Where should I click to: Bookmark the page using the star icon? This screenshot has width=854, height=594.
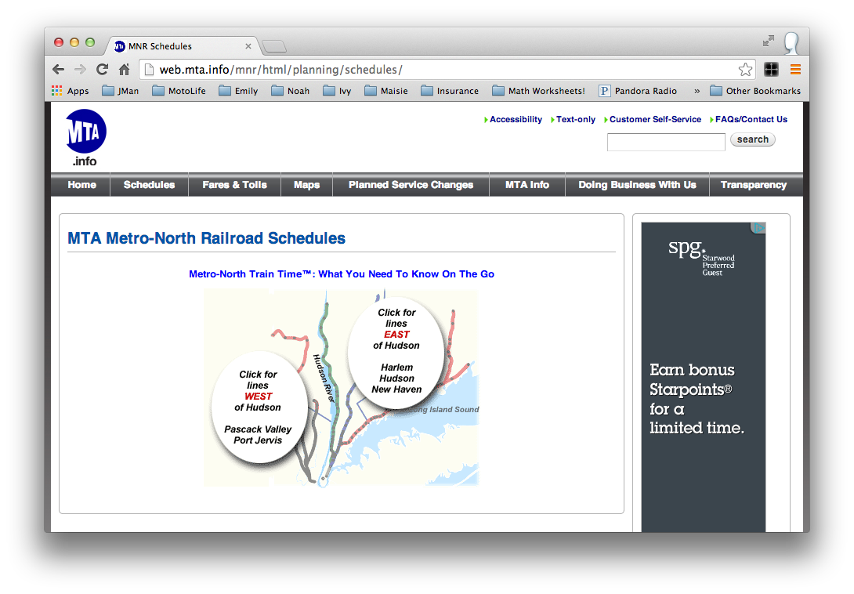point(745,70)
